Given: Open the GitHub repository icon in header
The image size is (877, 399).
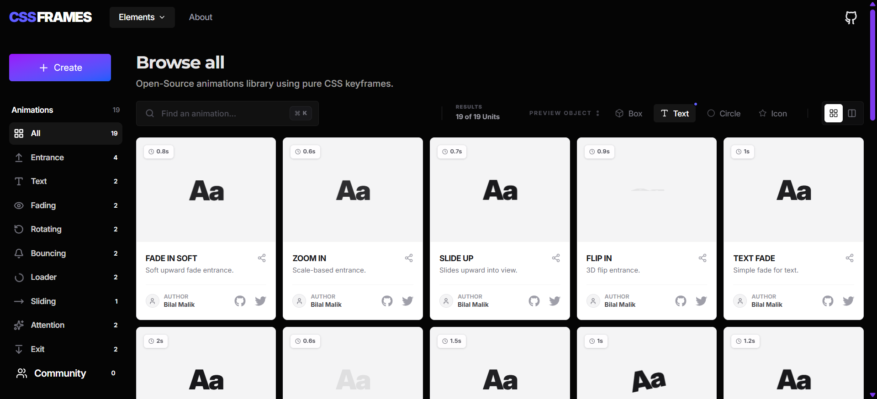Looking at the screenshot, I should (x=851, y=17).
